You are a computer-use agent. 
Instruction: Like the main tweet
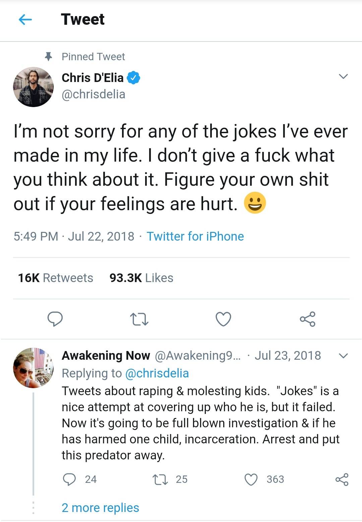223,319
